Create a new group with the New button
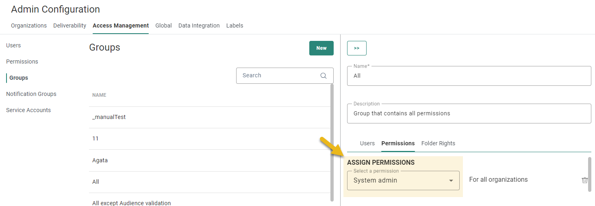Image resolution: width=595 pixels, height=206 pixels. tap(321, 48)
